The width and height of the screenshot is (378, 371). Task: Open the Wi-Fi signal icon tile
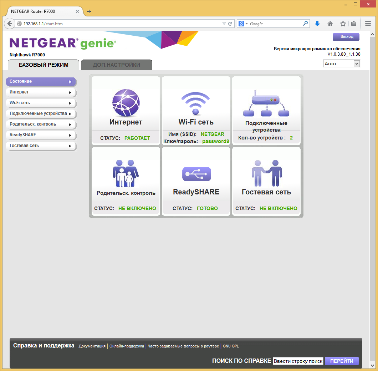[x=195, y=103]
